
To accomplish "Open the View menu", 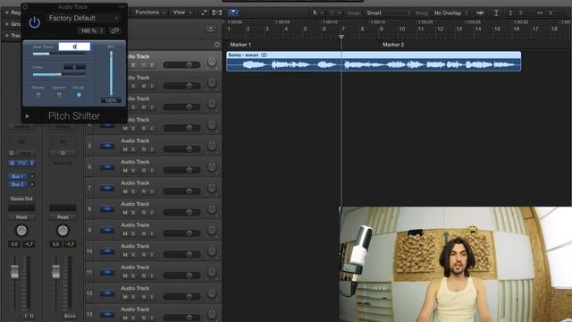I will tap(181, 13).
